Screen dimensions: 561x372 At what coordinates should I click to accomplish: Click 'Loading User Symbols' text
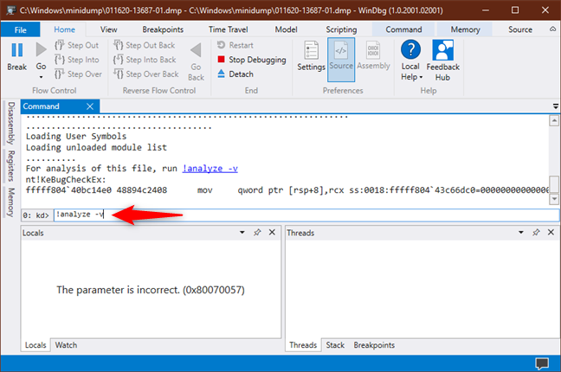coord(76,137)
